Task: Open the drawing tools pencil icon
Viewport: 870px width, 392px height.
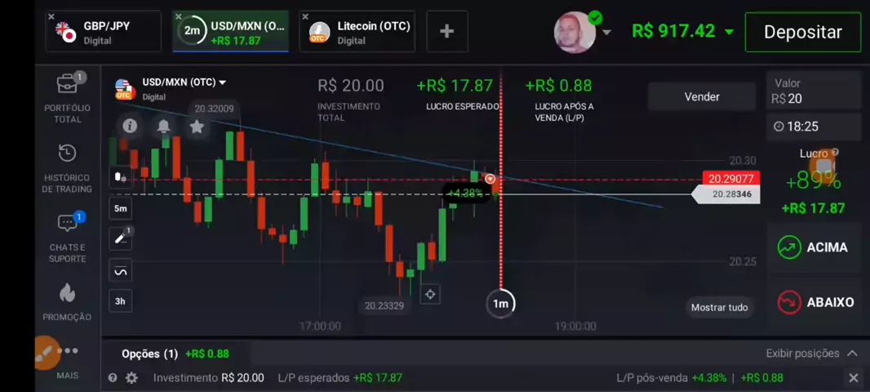Action: (x=121, y=238)
